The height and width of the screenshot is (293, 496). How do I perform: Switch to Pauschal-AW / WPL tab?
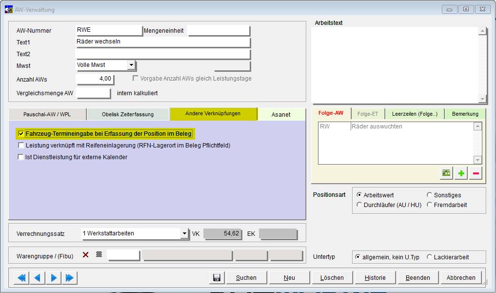pos(47,114)
